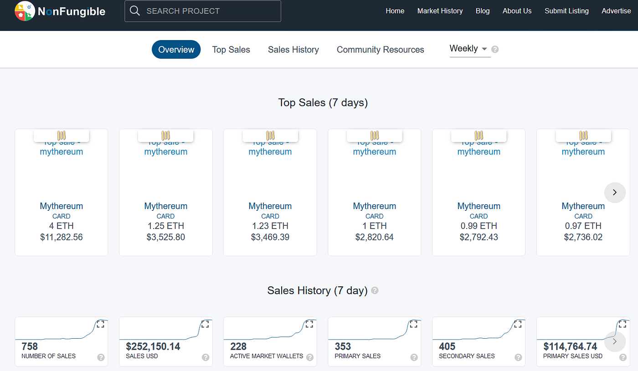Screen dimensions: 638x371
Task: Open Mythereum link on the 0.97 ETH card
Action: 583,206
